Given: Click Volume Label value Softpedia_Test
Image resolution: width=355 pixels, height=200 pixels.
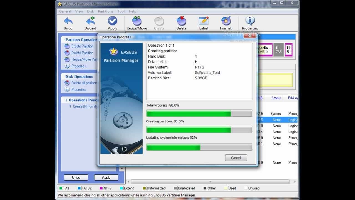Looking at the screenshot, I should point(207,72).
